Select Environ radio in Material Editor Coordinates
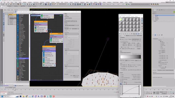Screen dimensions: 175x98 click(124, 39)
